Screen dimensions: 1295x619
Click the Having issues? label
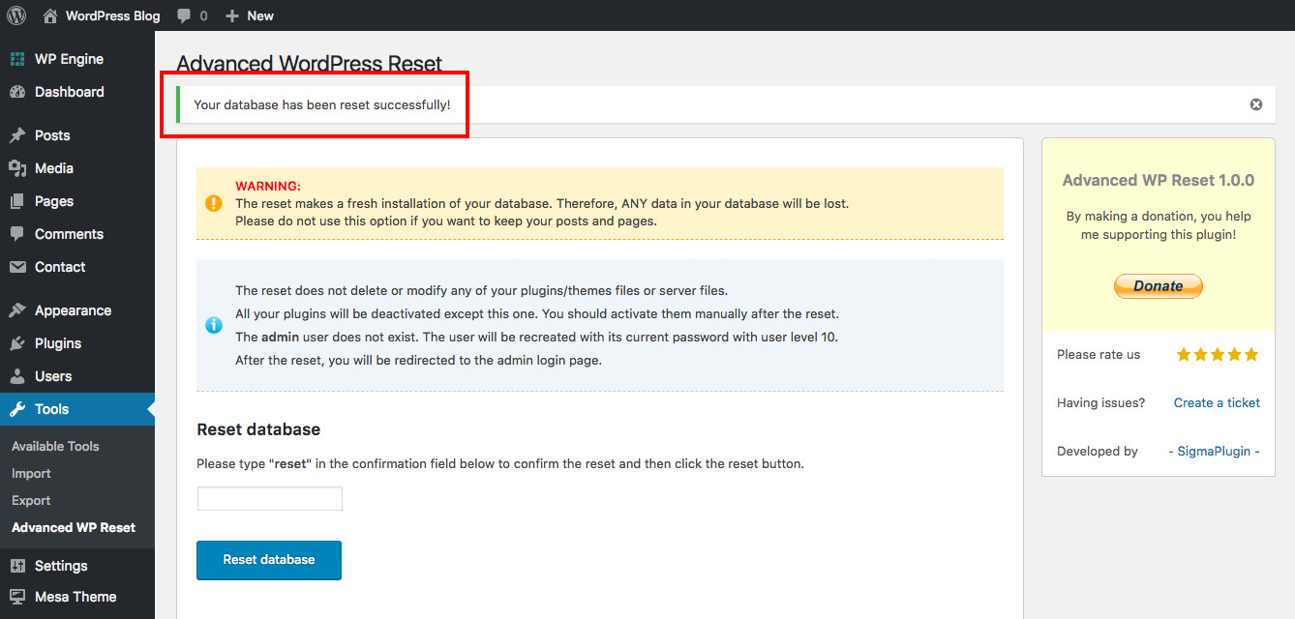1100,402
